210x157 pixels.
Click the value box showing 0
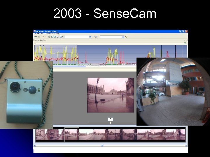click(x=111, y=119)
